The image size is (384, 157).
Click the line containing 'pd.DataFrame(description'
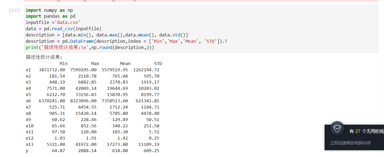(127, 41)
